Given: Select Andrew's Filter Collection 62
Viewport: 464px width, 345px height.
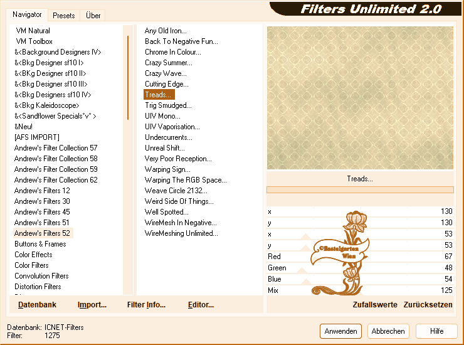Looking at the screenshot, I should [x=56, y=180].
